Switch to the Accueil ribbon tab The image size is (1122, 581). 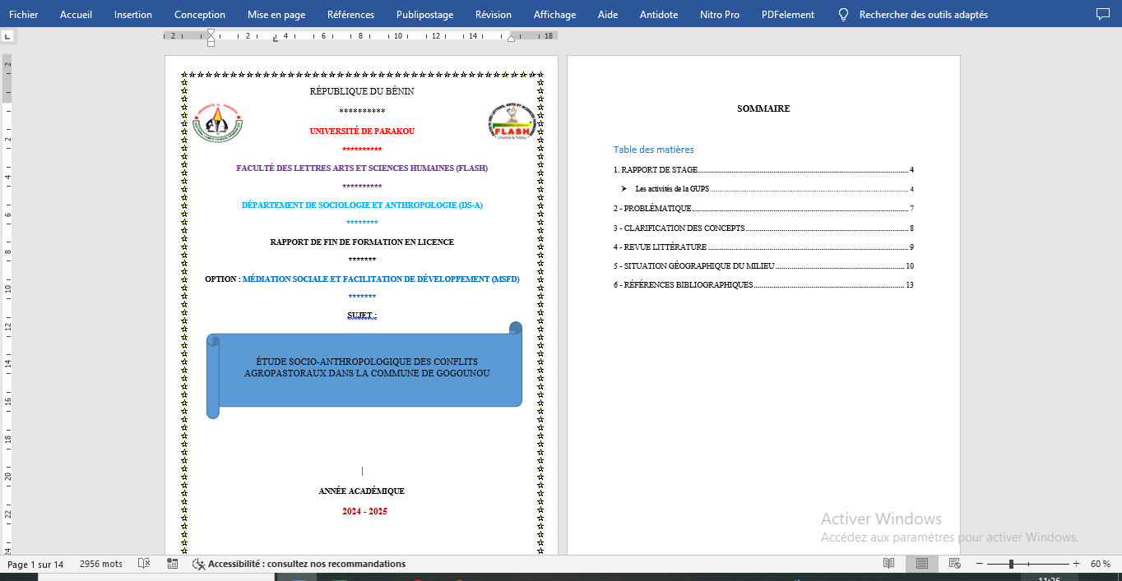(x=76, y=15)
